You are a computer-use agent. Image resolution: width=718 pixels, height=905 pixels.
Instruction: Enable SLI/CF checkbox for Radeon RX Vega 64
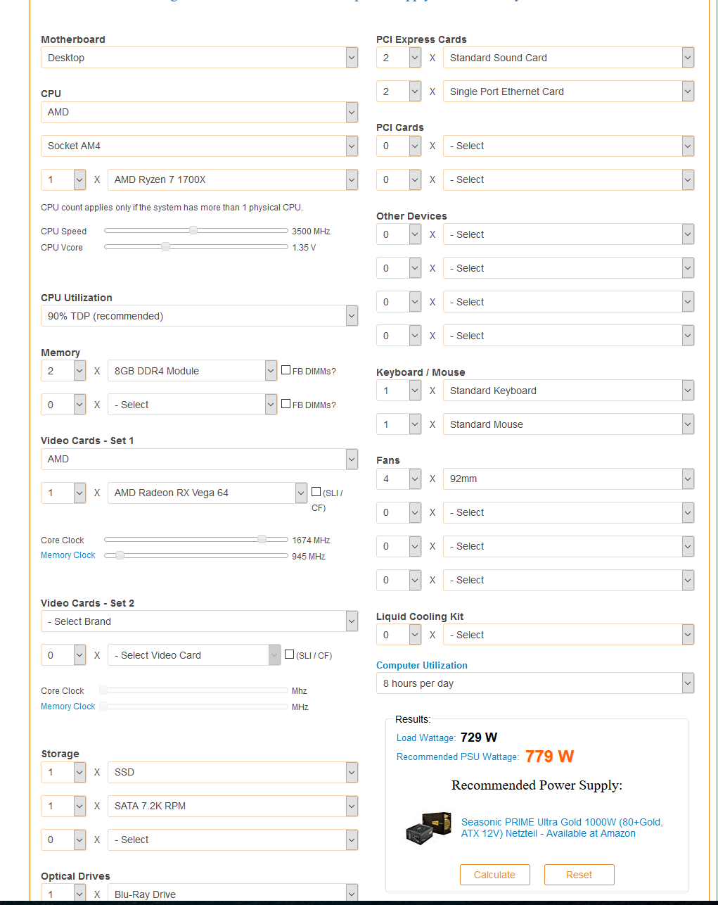(x=316, y=492)
